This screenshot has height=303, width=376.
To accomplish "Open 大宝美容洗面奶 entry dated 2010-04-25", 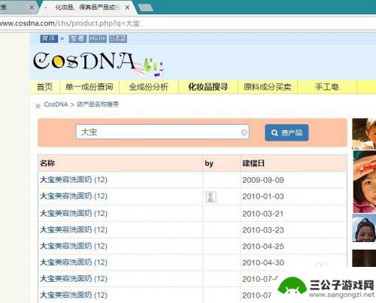I will (x=74, y=246).
